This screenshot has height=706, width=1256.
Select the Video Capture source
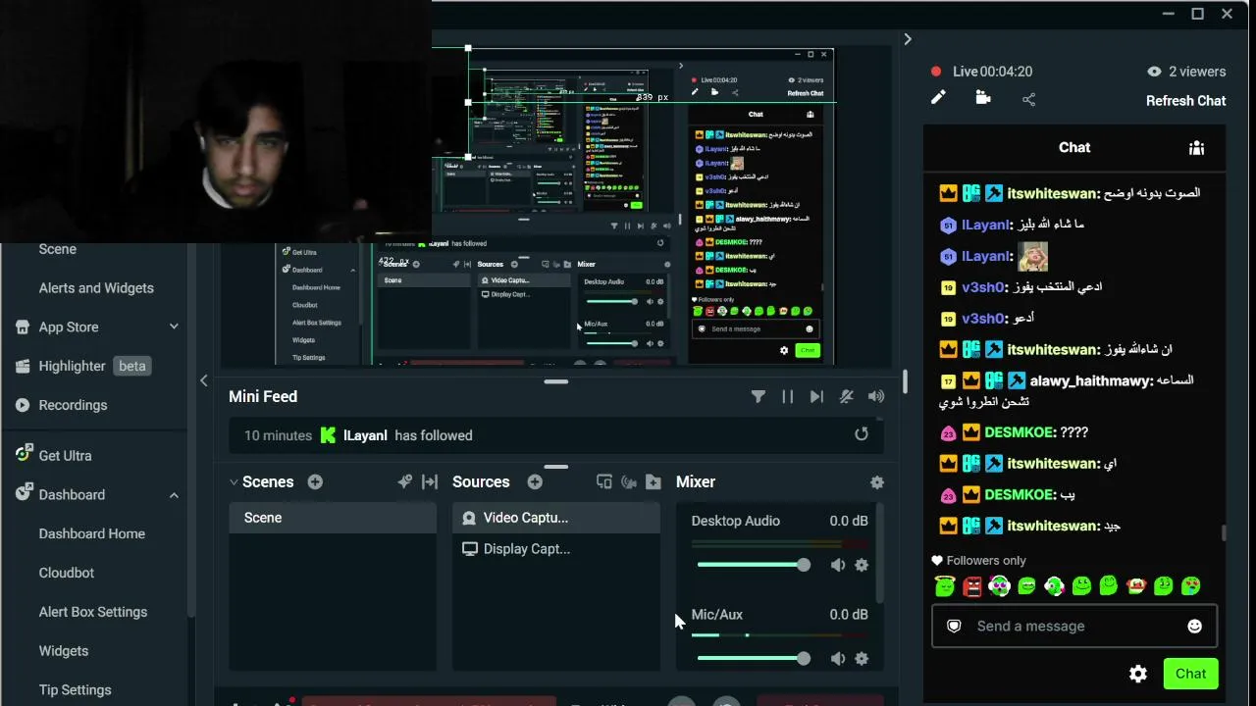click(x=556, y=518)
